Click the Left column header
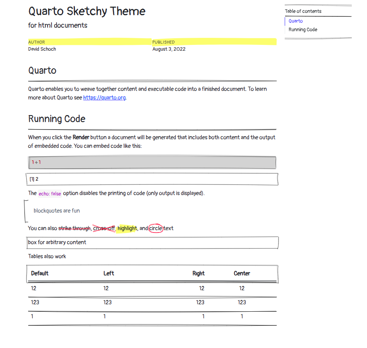 pos(108,273)
